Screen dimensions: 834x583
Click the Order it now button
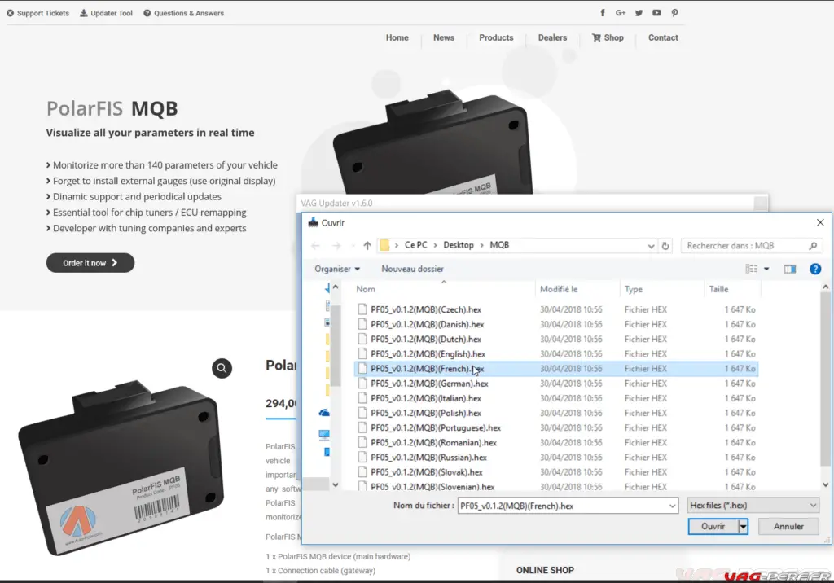(x=90, y=263)
